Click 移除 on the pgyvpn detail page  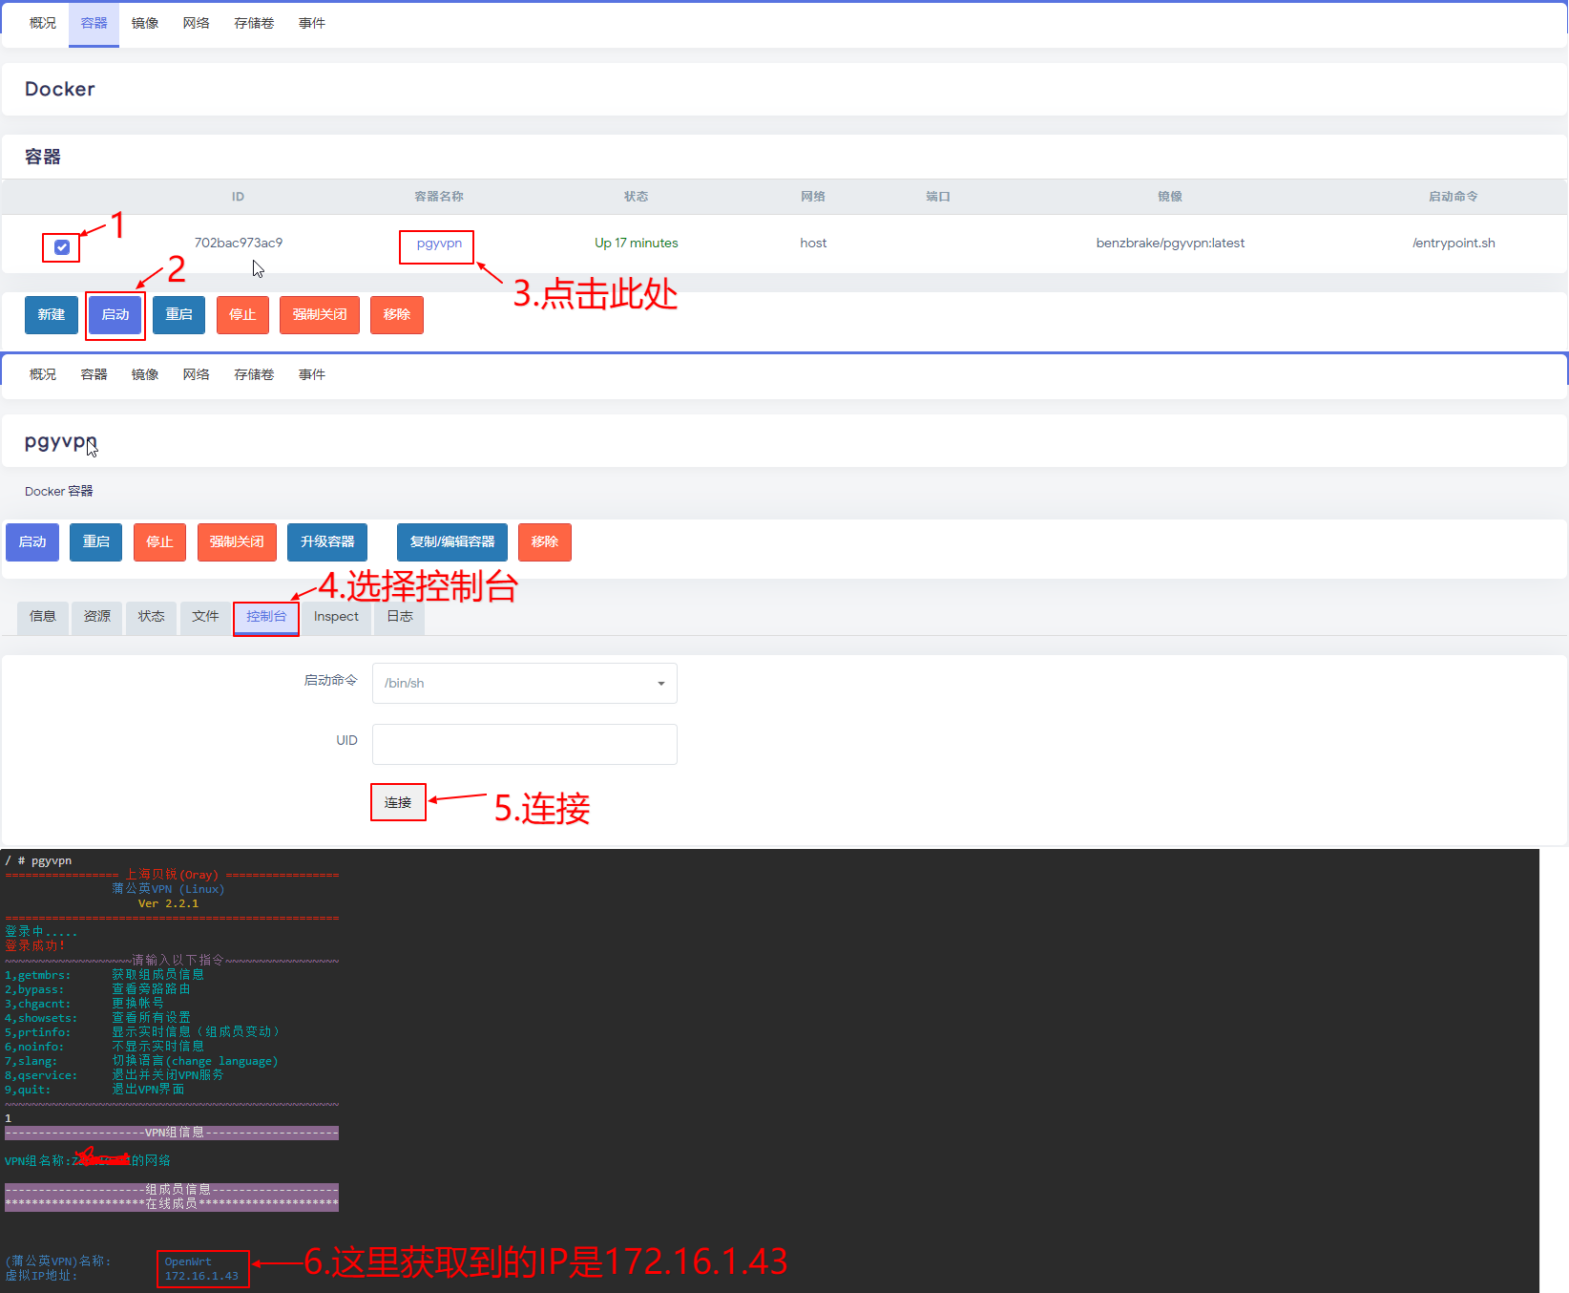click(545, 542)
